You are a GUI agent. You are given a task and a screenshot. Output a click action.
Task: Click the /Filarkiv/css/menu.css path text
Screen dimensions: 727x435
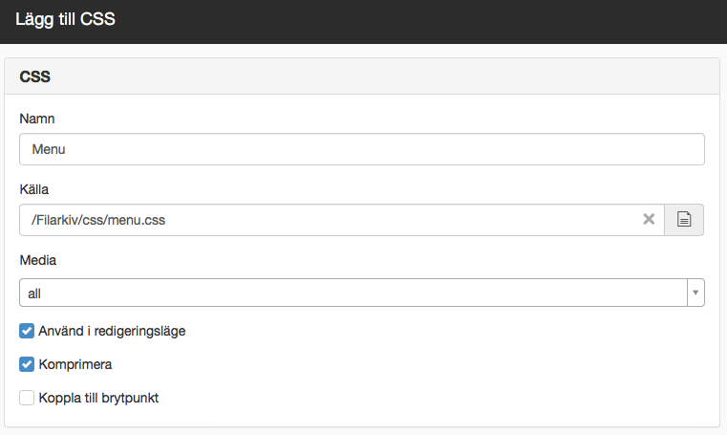click(98, 220)
